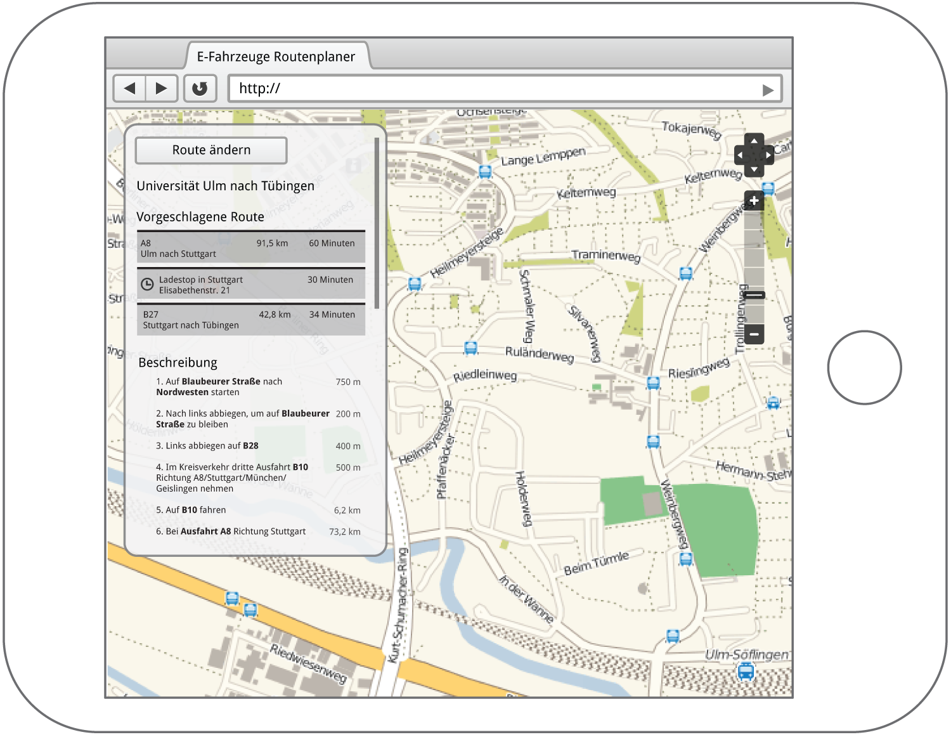Reload the page with the refresh icon
The width and height of the screenshot is (951, 737).
click(200, 88)
